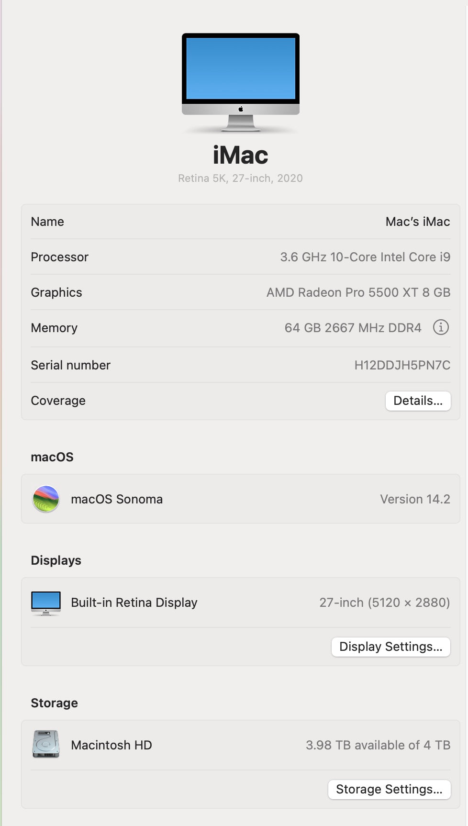This screenshot has height=826, width=468.
Task: Open memory details via the info icon
Action: 440,327
